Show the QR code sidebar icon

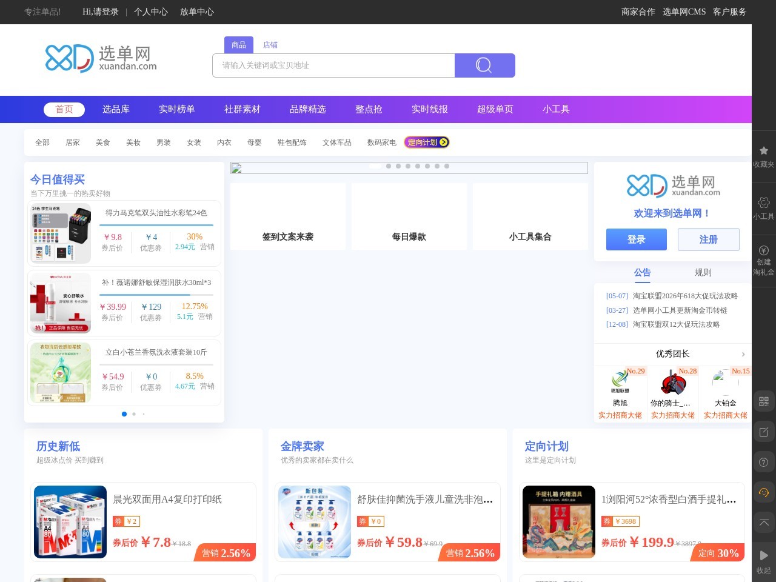[764, 401]
